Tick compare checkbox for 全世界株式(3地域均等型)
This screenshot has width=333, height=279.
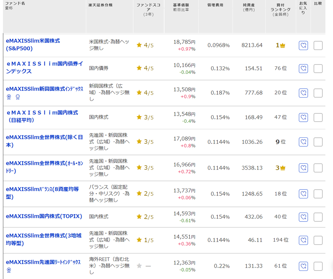(318, 240)
